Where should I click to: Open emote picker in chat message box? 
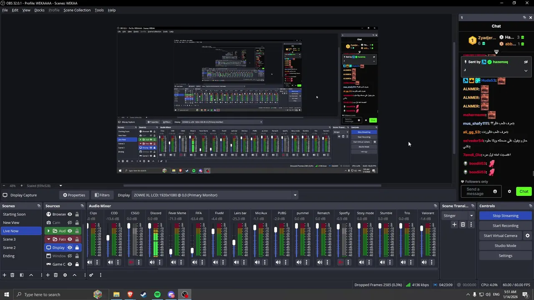(495, 191)
